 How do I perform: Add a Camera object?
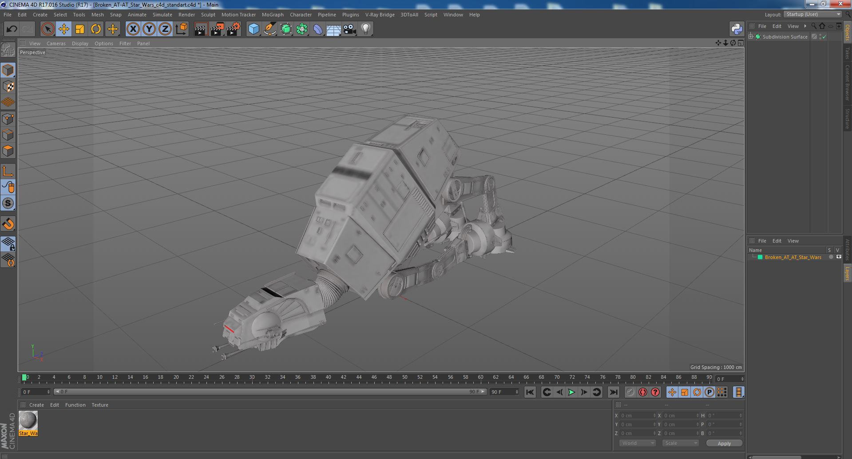tap(350, 29)
